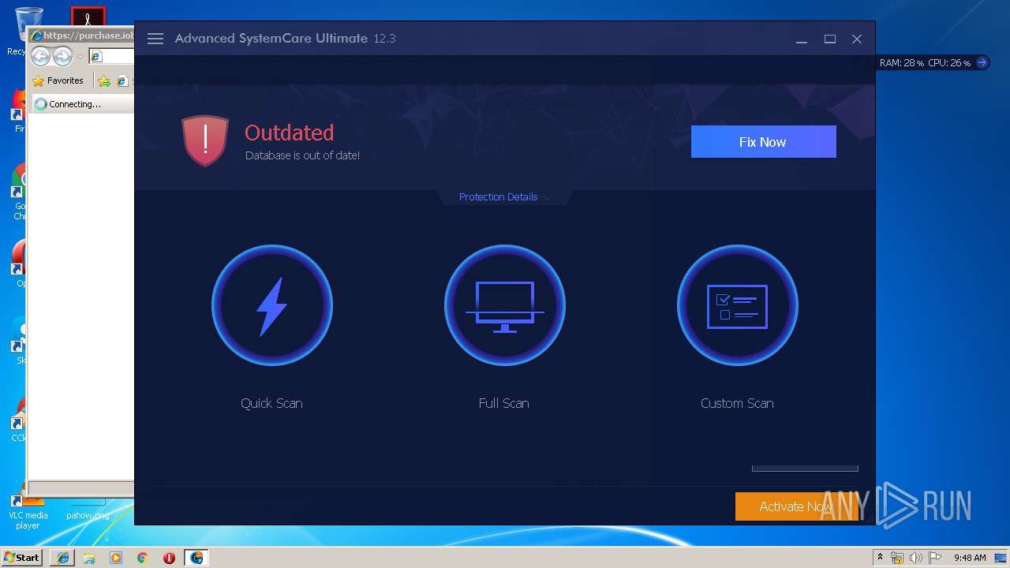Viewport: 1010px width, 568px height.
Task: Click the 9:48 AM system clock
Action: pyautogui.click(x=970, y=558)
